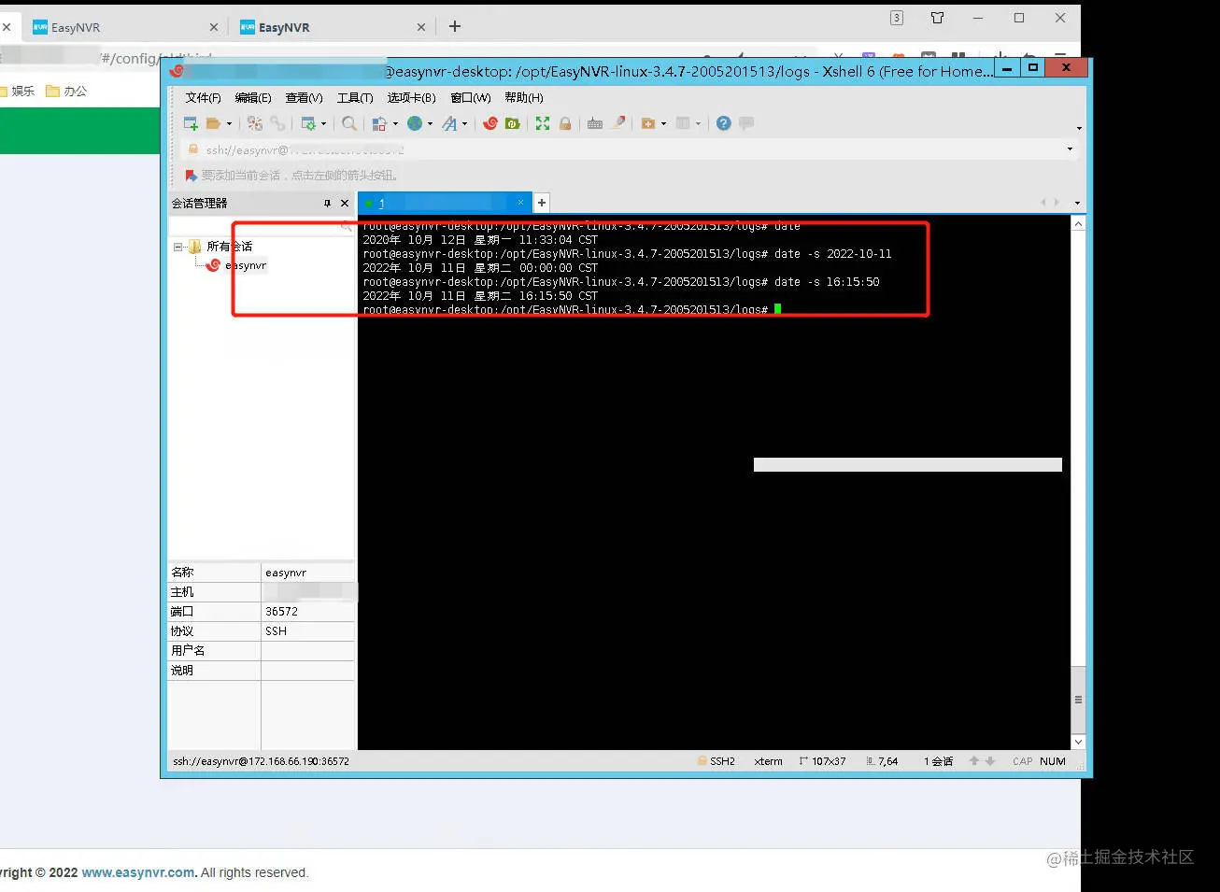
Task: Add a new terminal tab with plus
Action: point(542,203)
